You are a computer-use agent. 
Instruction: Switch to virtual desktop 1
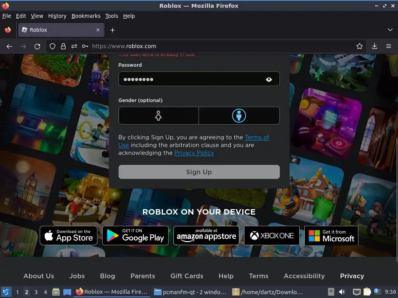17,292
